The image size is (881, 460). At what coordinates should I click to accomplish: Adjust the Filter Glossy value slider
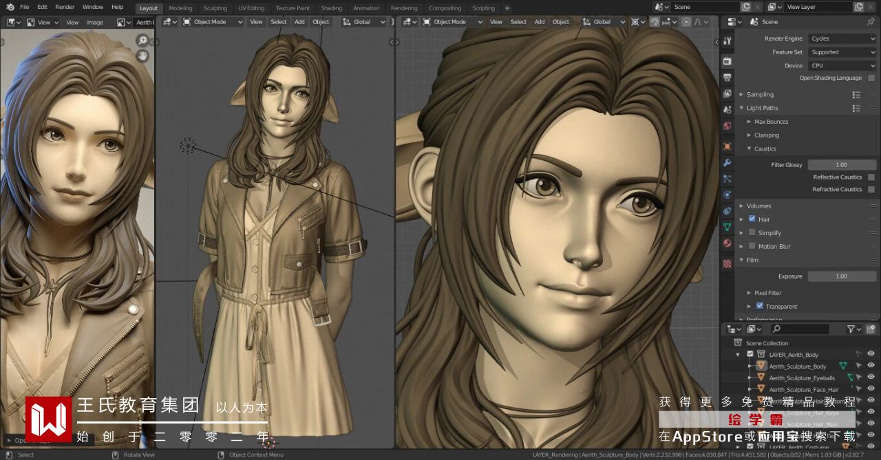[x=842, y=165]
